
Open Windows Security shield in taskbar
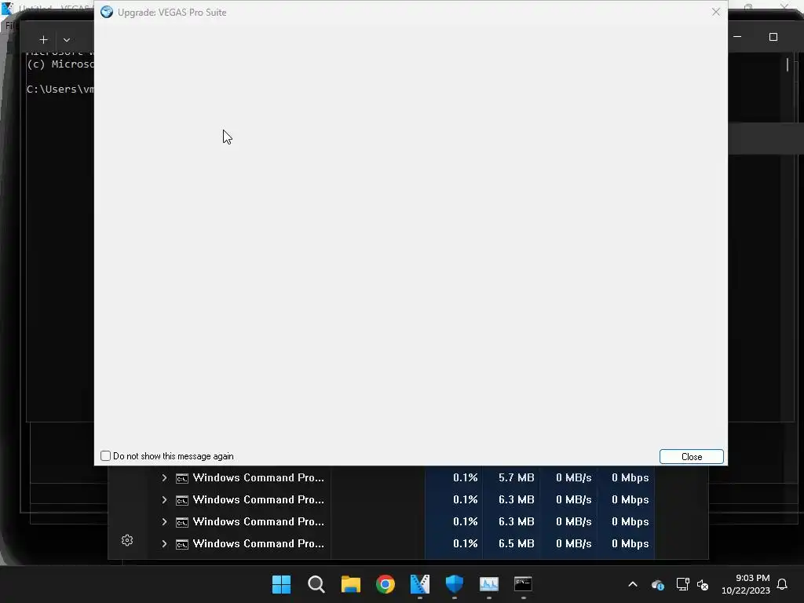point(455,584)
